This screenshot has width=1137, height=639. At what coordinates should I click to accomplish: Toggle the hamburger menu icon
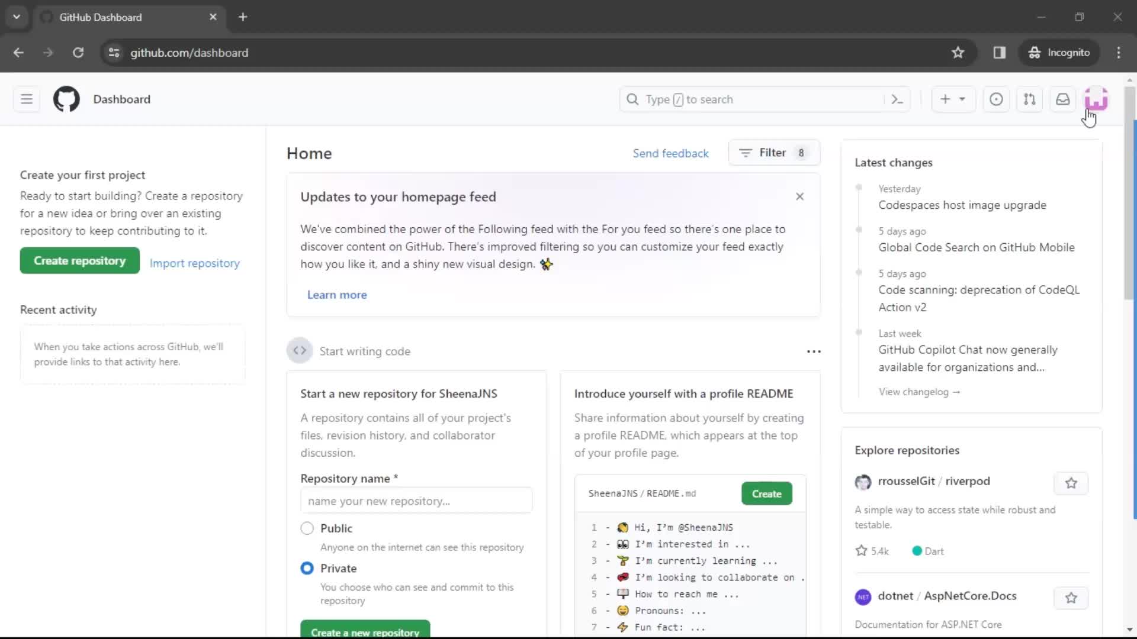pyautogui.click(x=27, y=99)
